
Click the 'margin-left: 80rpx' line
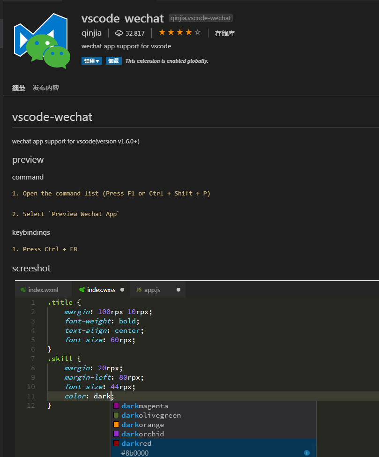coord(104,377)
